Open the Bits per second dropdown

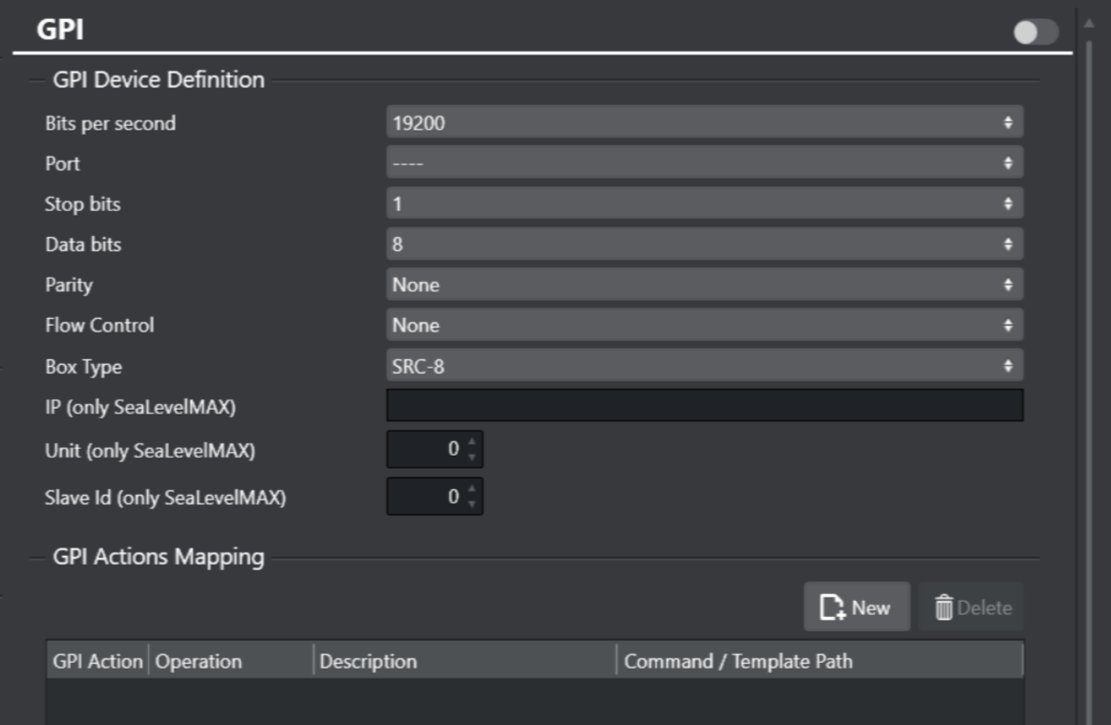(704, 122)
